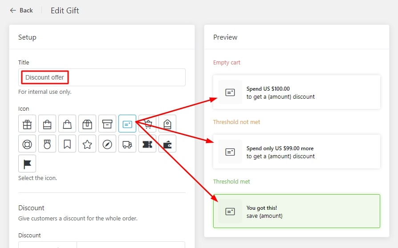Image resolution: width=398 pixels, height=248 pixels.
Task: Click the Empty cart preview card
Action: pos(296,92)
